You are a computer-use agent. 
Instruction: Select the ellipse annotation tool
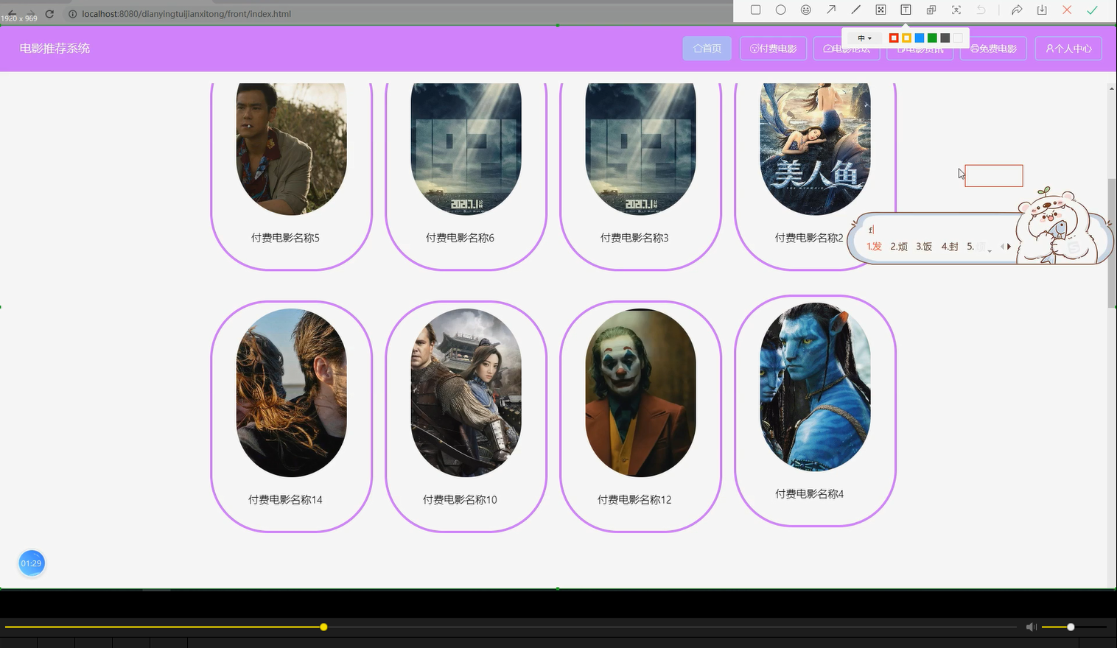point(780,10)
